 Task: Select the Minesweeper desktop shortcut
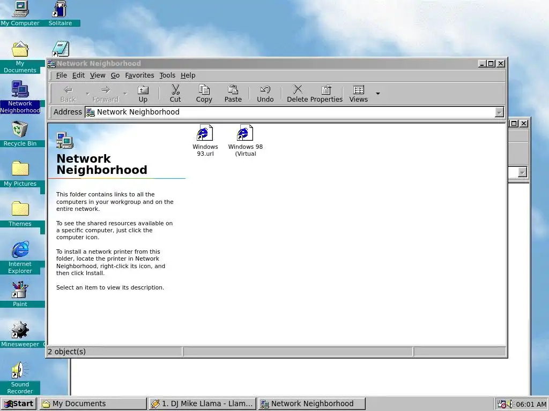point(20,334)
